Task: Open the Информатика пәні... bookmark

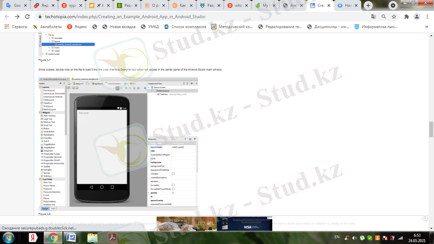Action: [376, 27]
